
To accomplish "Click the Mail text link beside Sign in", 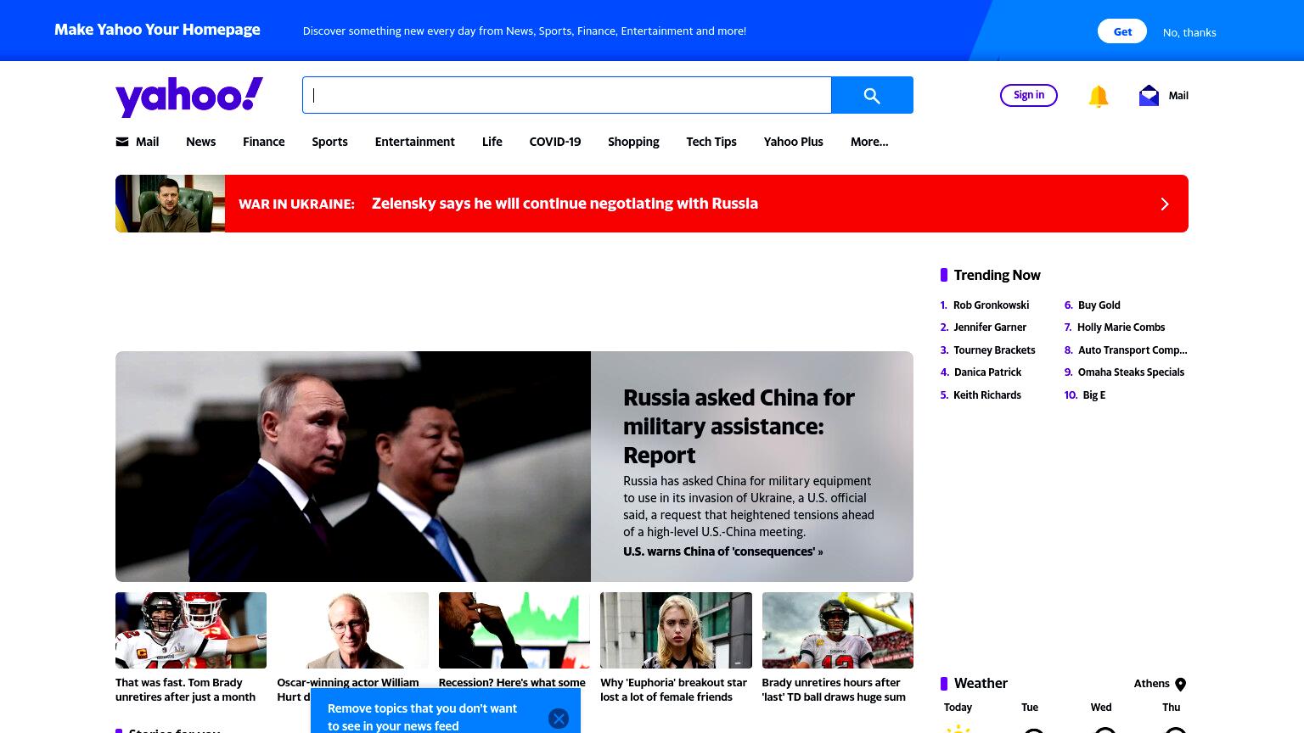I will 1178,96.
